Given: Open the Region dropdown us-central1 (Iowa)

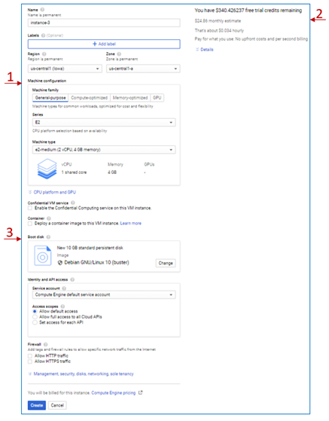Looking at the screenshot, I should pos(65,69).
